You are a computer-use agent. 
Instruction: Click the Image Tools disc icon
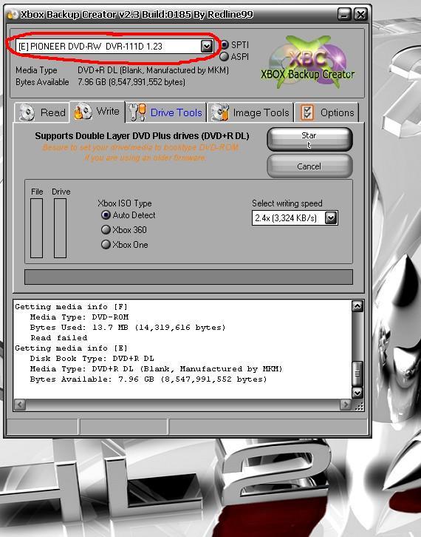pyautogui.click(x=220, y=112)
